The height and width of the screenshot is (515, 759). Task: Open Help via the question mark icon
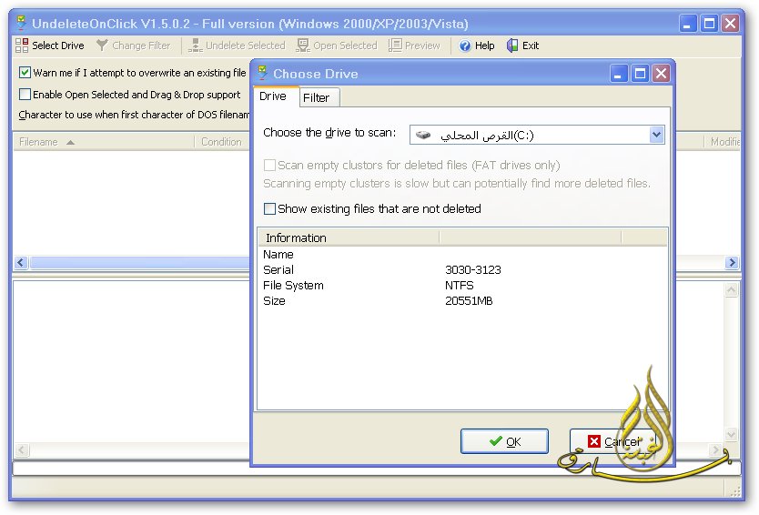tap(465, 46)
